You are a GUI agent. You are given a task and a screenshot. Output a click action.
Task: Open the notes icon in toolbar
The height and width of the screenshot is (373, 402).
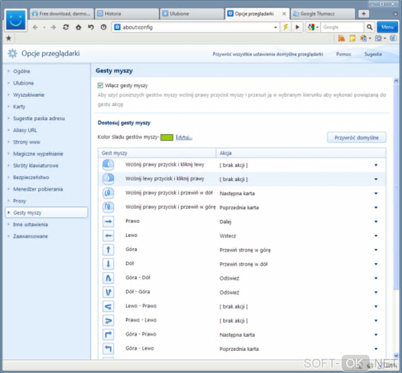(352, 38)
